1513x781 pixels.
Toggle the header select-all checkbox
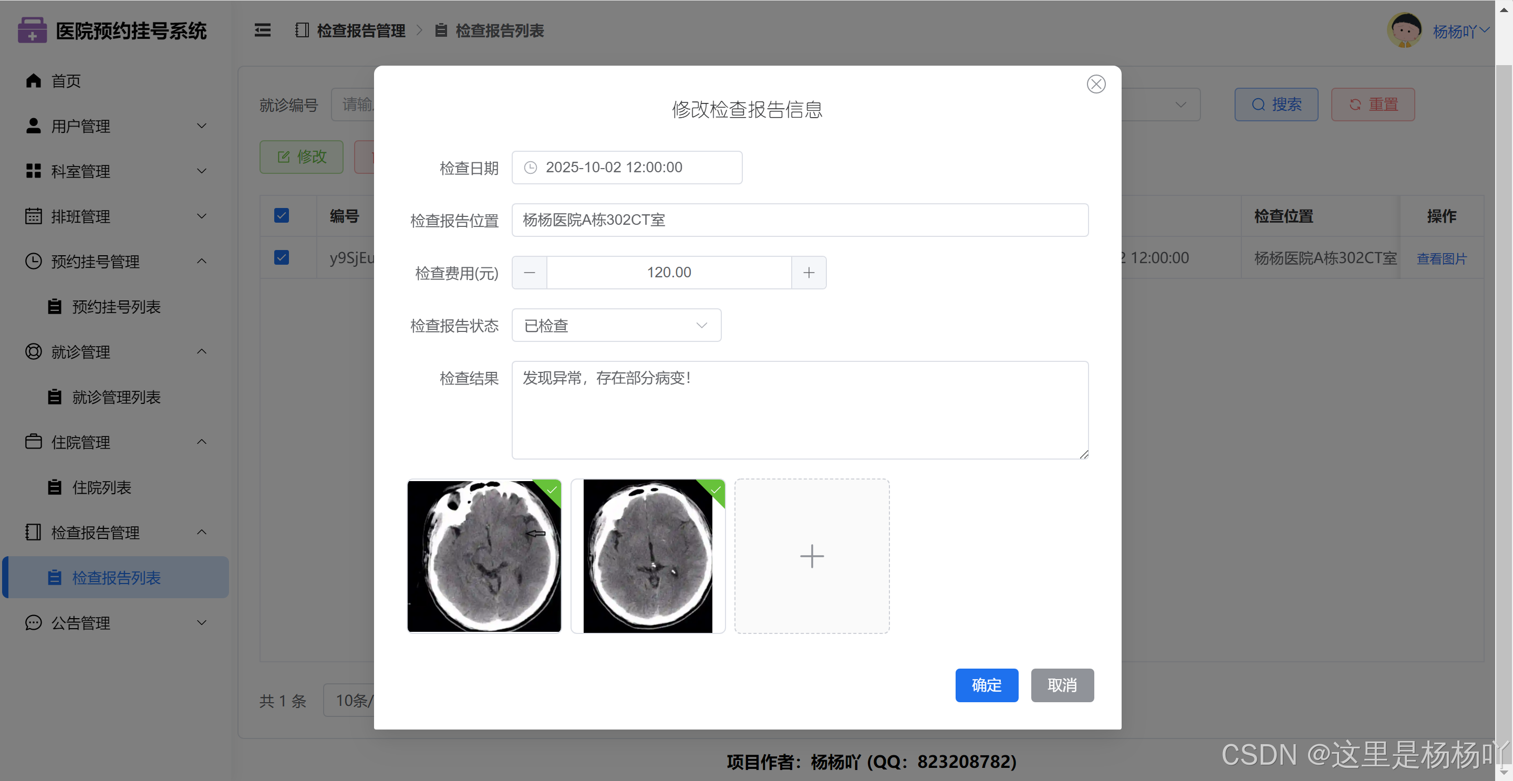click(x=282, y=215)
